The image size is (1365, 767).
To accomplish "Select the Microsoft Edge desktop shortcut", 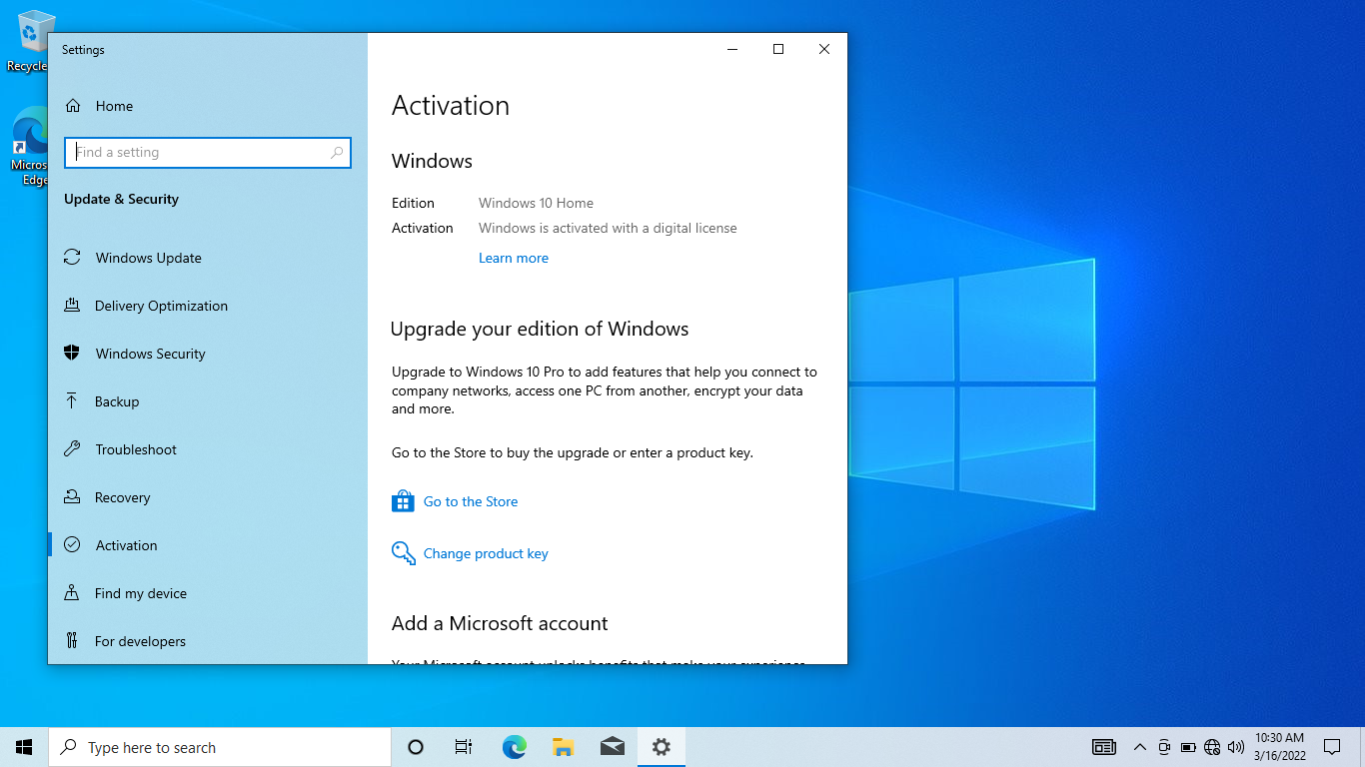I will (x=30, y=148).
